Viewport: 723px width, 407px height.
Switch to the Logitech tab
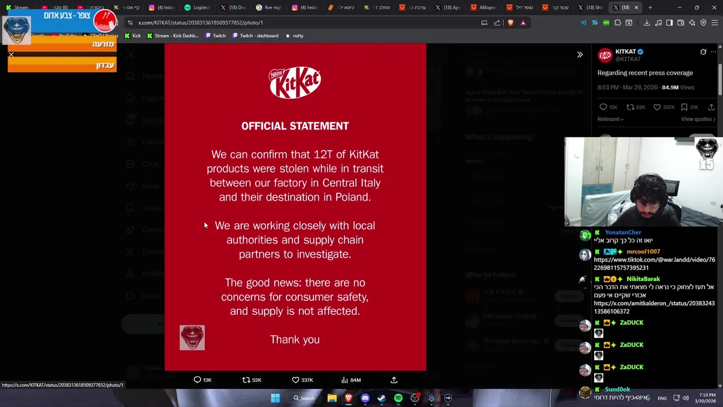(197, 7)
